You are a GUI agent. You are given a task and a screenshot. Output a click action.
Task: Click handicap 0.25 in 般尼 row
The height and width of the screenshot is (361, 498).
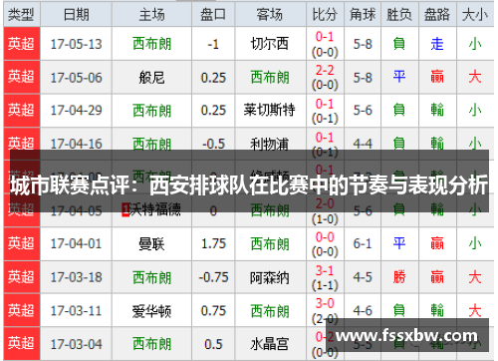point(213,78)
